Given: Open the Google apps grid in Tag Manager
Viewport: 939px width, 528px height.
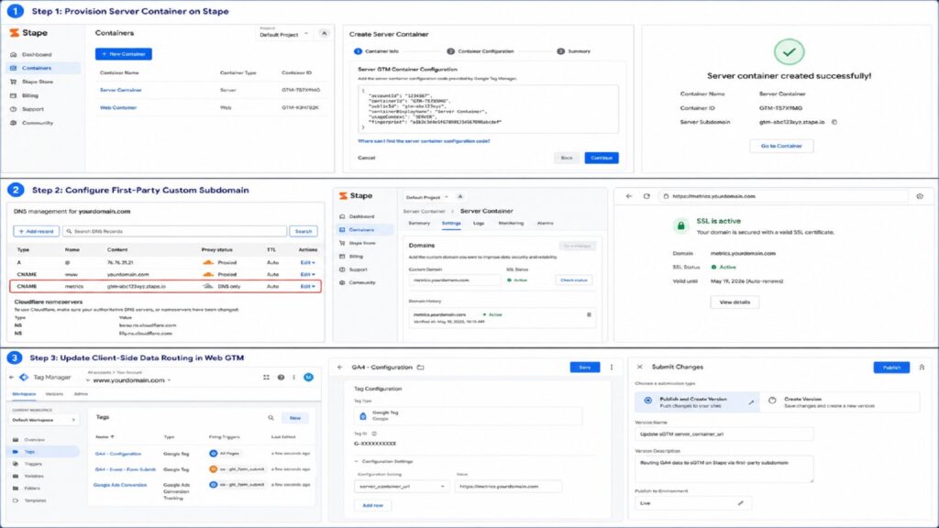Looking at the screenshot, I should (266, 377).
